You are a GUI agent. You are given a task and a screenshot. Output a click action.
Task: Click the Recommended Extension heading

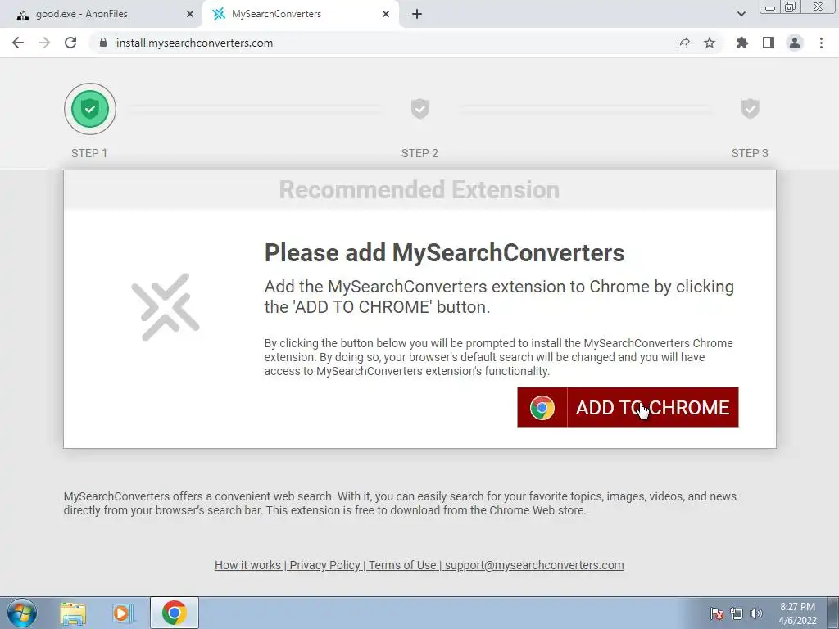point(419,190)
